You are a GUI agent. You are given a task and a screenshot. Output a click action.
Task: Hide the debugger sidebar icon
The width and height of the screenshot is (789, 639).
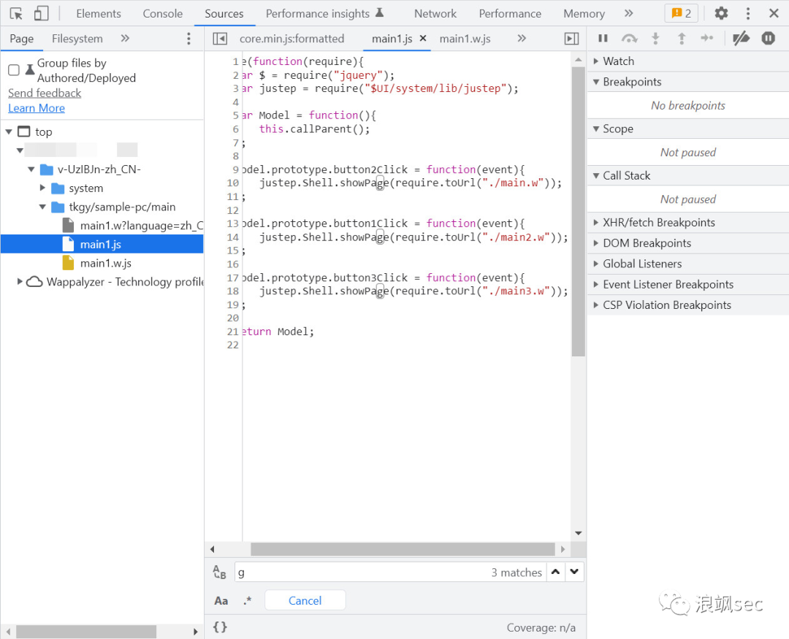click(x=571, y=39)
